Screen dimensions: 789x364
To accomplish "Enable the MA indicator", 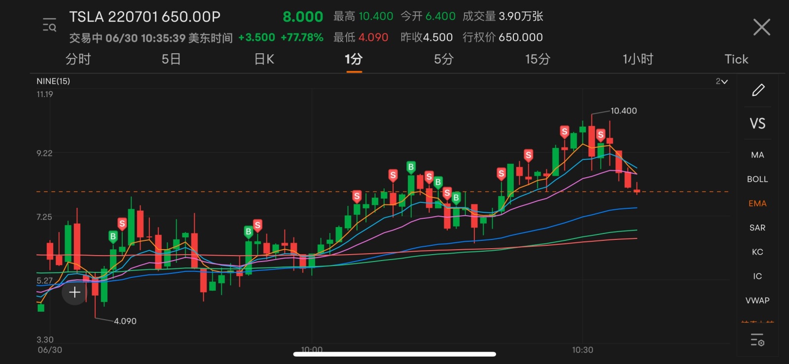I will [x=757, y=155].
